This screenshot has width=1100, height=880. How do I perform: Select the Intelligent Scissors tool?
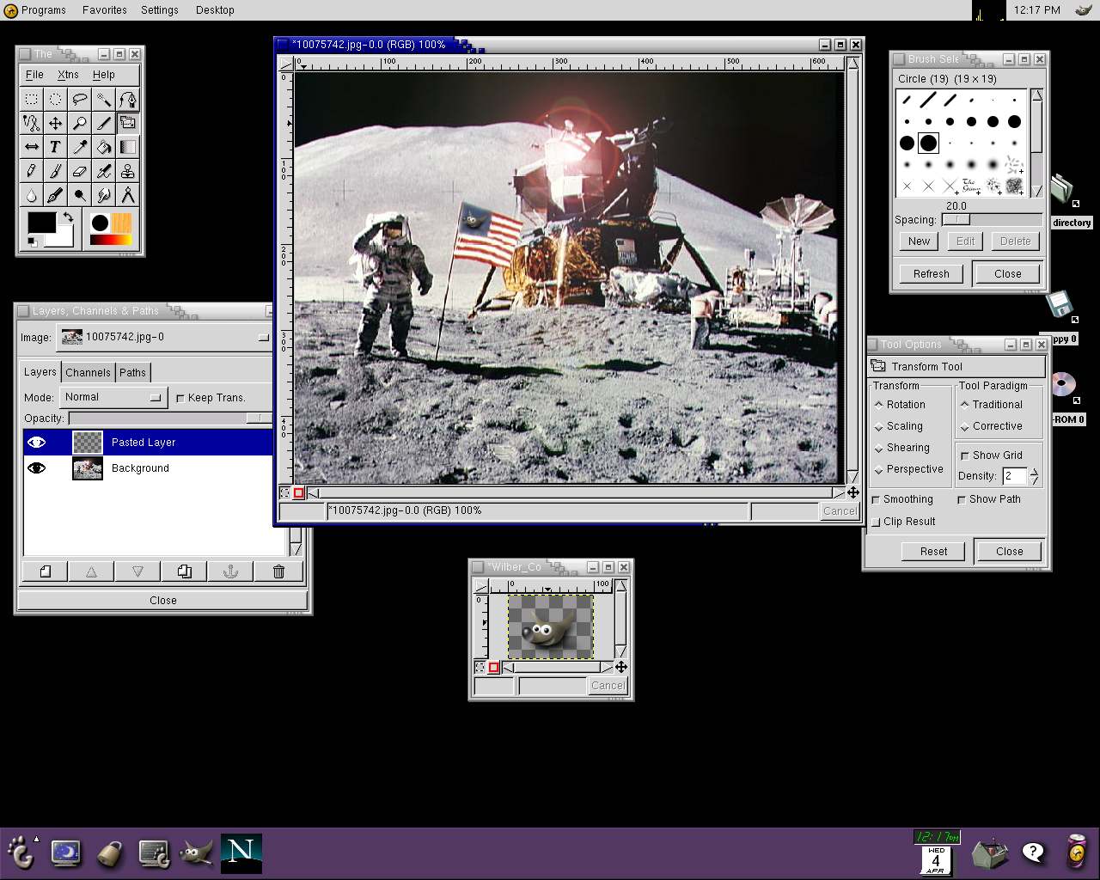click(31, 123)
